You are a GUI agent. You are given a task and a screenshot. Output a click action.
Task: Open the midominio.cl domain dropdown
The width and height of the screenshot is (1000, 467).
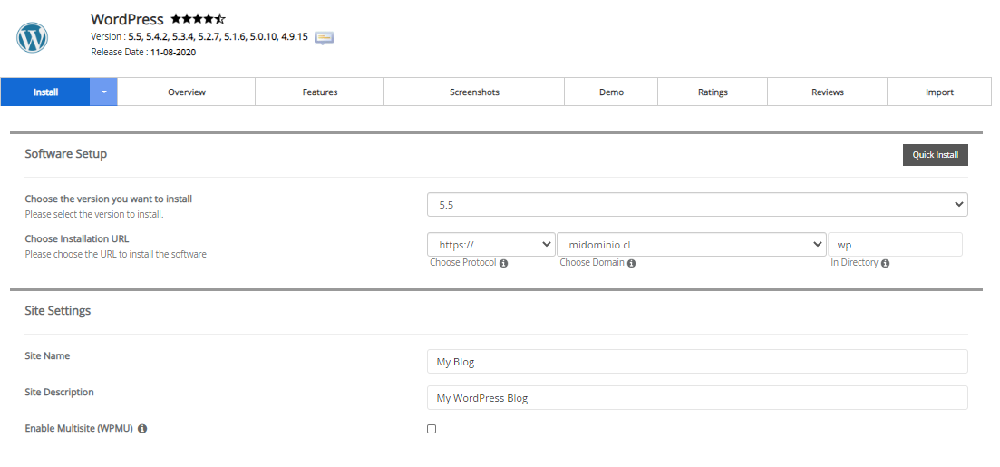(692, 244)
